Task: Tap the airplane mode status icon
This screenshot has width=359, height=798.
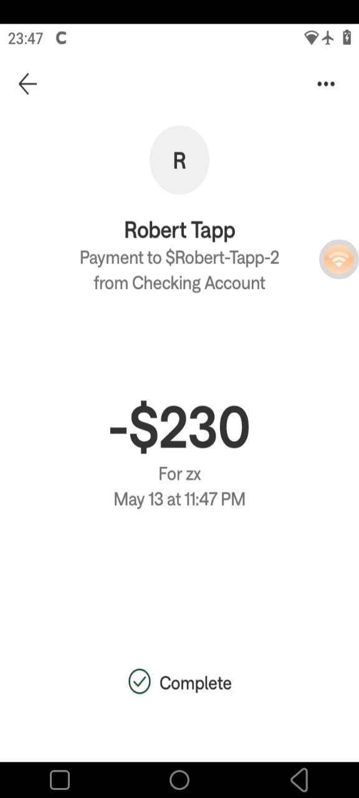Action: click(328, 38)
